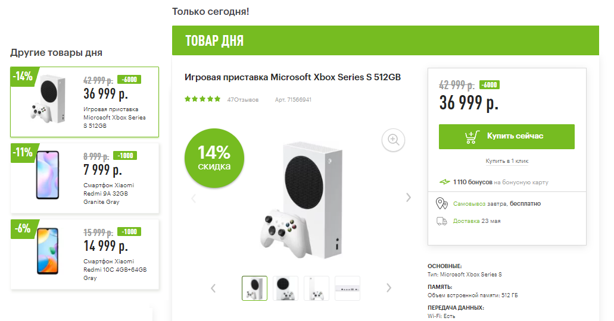Show next product image with right arrow
The width and height of the screenshot is (614, 321).
[409, 197]
